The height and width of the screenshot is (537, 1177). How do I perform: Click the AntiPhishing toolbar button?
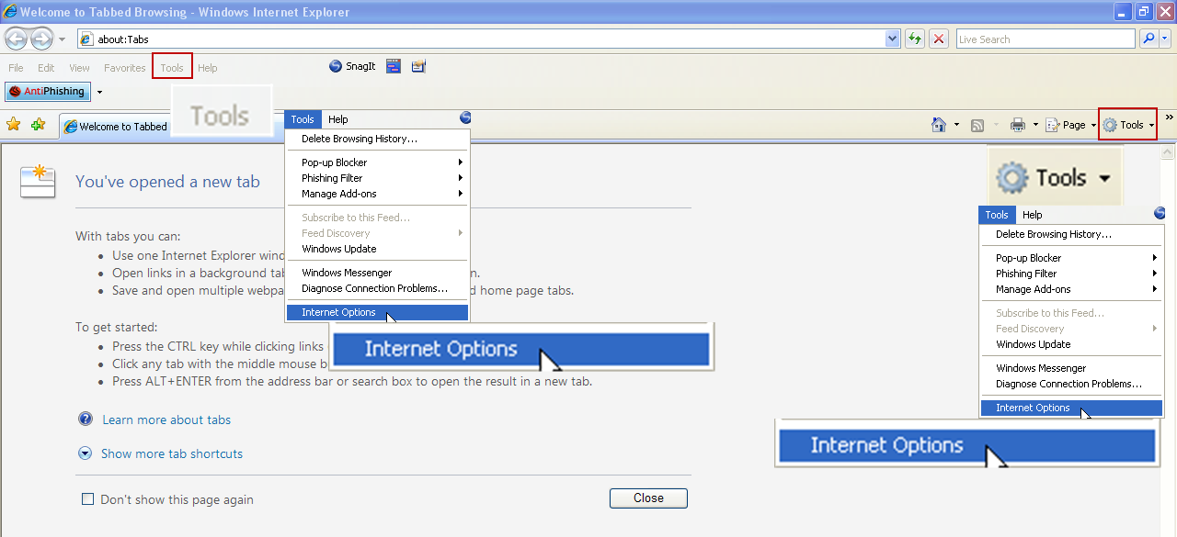point(48,92)
